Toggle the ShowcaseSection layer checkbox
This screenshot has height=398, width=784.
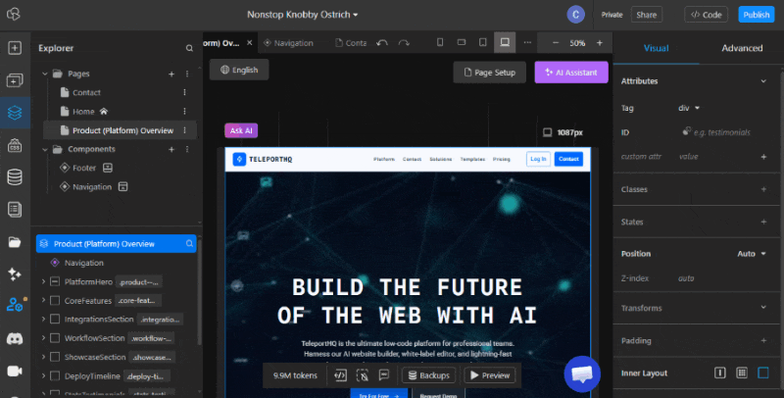(x=55, y=357)
